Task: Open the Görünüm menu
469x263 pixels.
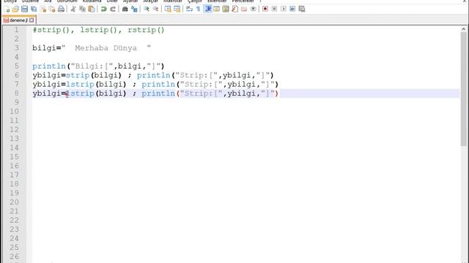Action: coord(67,1)
